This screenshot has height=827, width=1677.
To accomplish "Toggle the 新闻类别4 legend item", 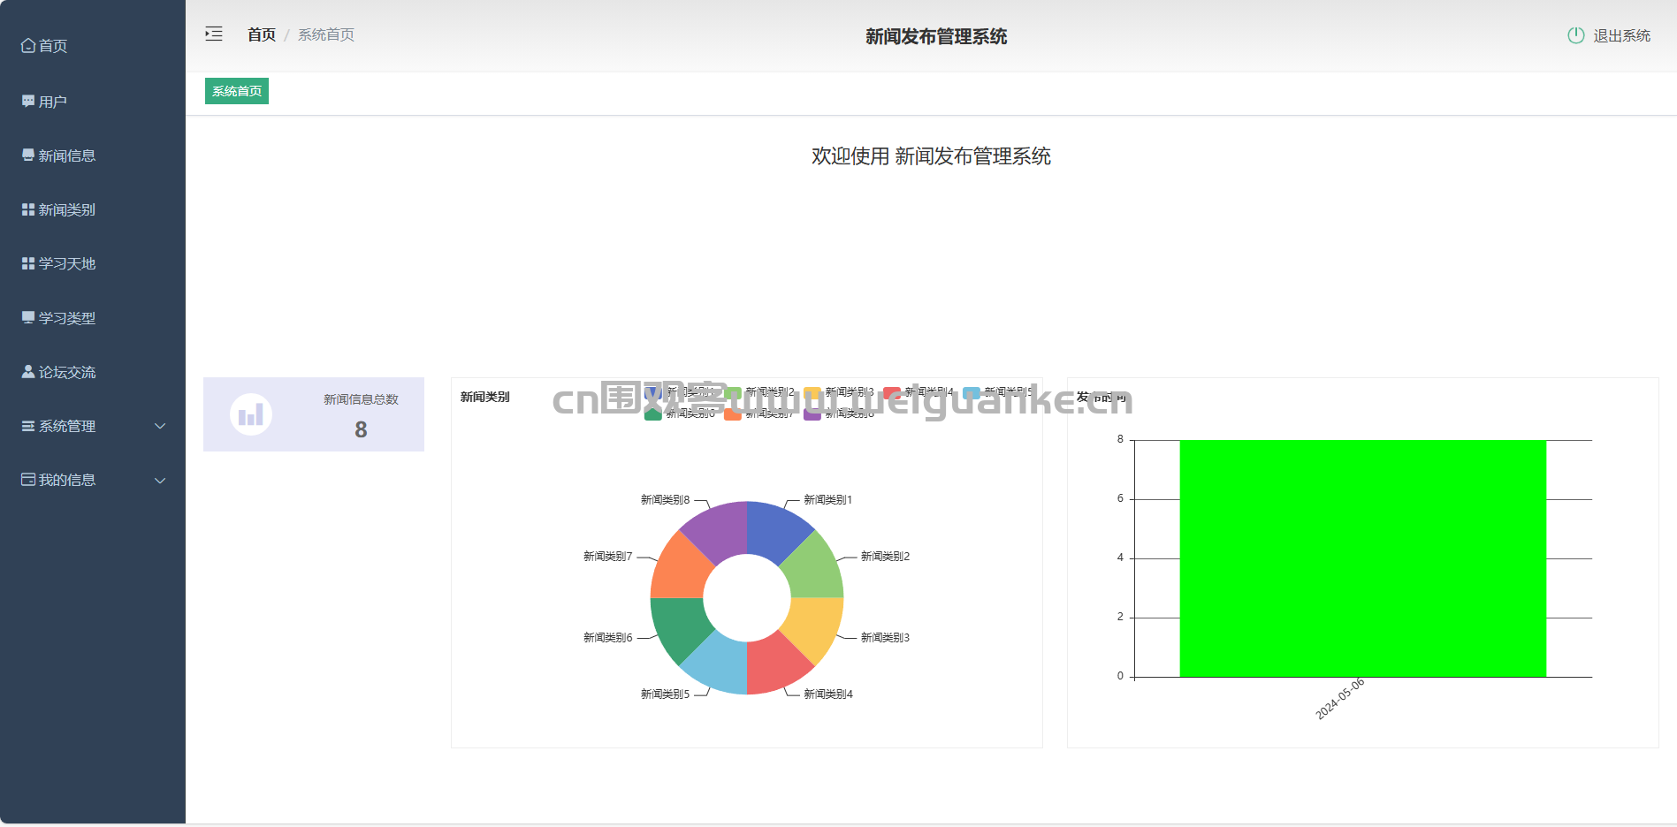I will tap(919, 391).
